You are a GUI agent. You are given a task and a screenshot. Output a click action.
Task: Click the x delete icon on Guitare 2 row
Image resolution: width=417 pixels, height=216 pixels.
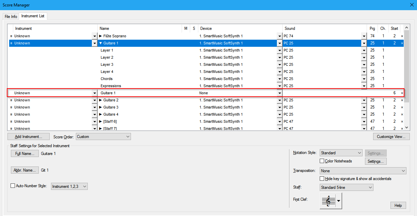(402, 100)
